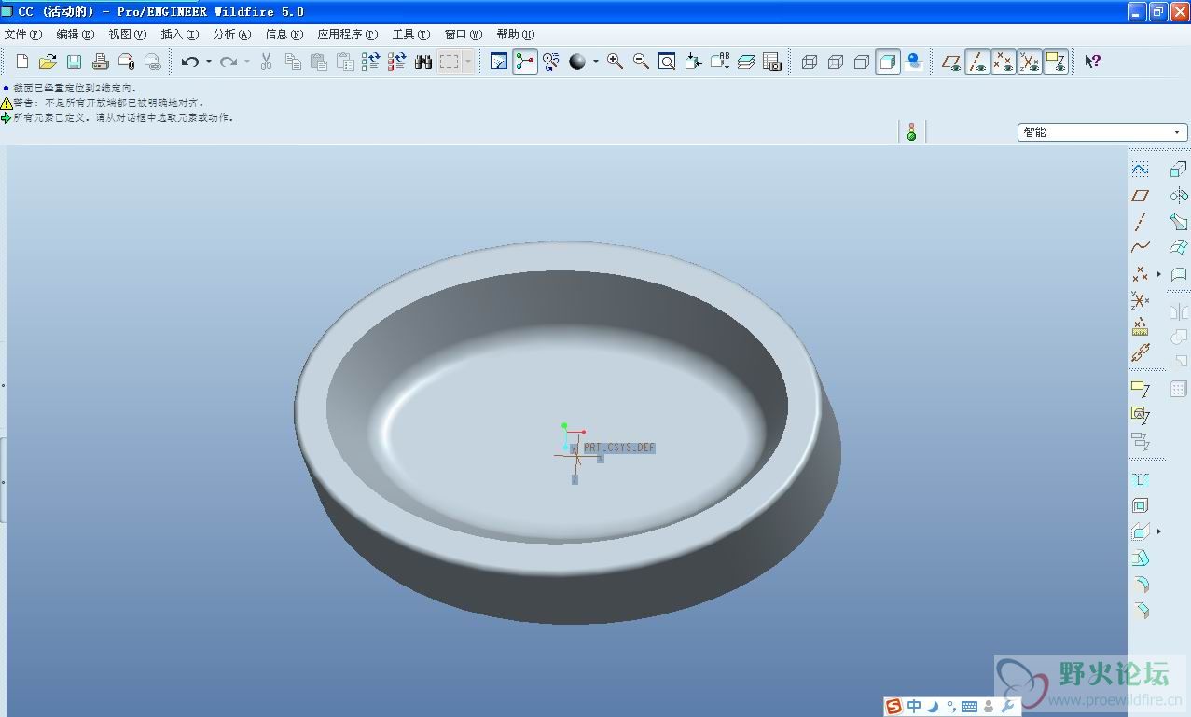The width and height of the screenshot is (1191, 717).
Task: Open the 编辑(E) menu
Action: click(76, 34)
